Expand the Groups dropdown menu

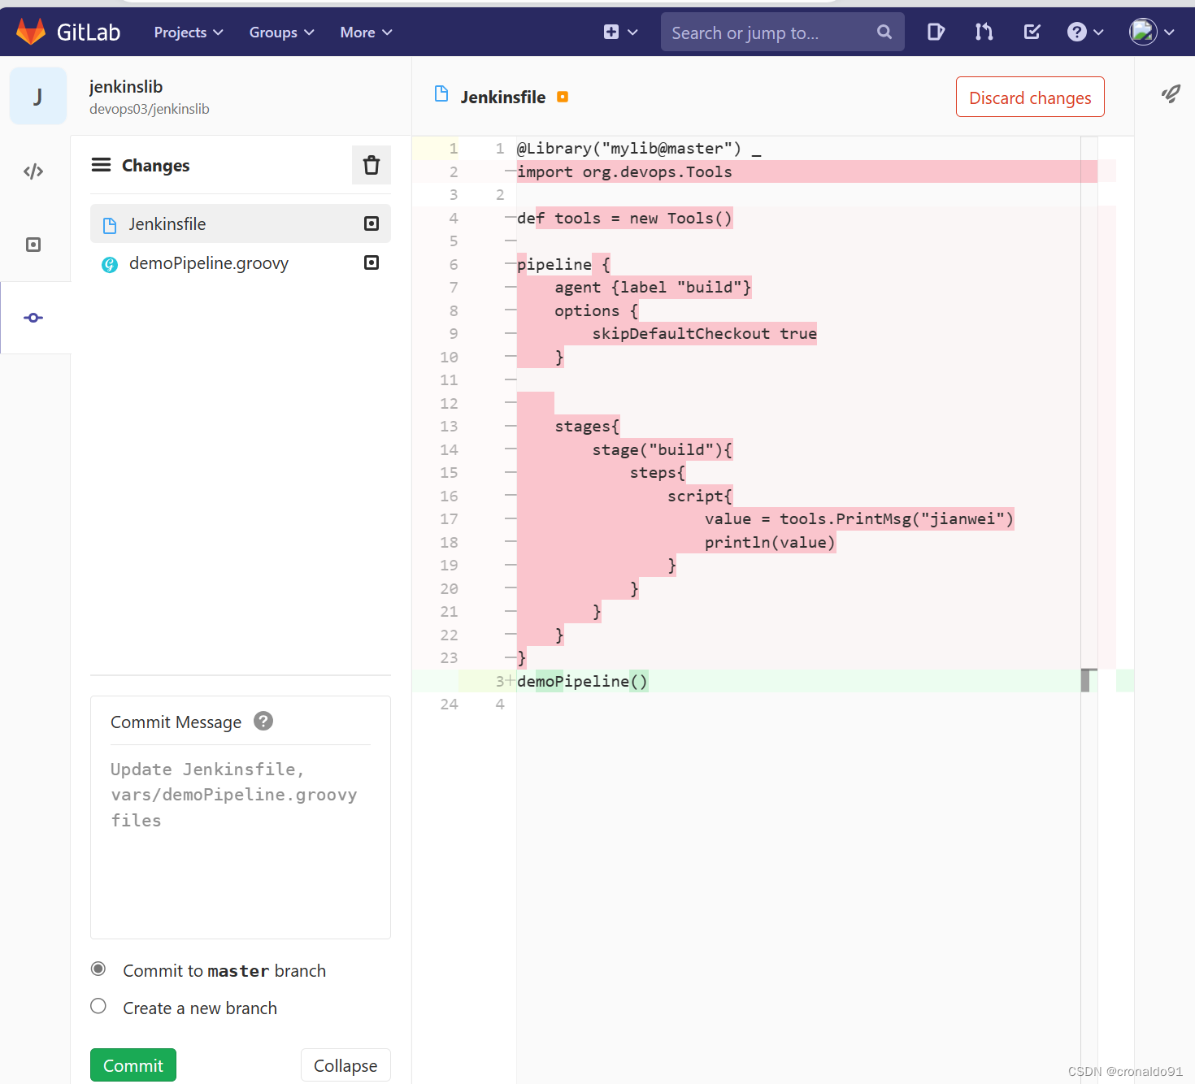click(281, 33)
